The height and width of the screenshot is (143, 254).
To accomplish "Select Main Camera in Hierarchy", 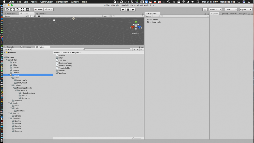I will [x=152, y=20].
